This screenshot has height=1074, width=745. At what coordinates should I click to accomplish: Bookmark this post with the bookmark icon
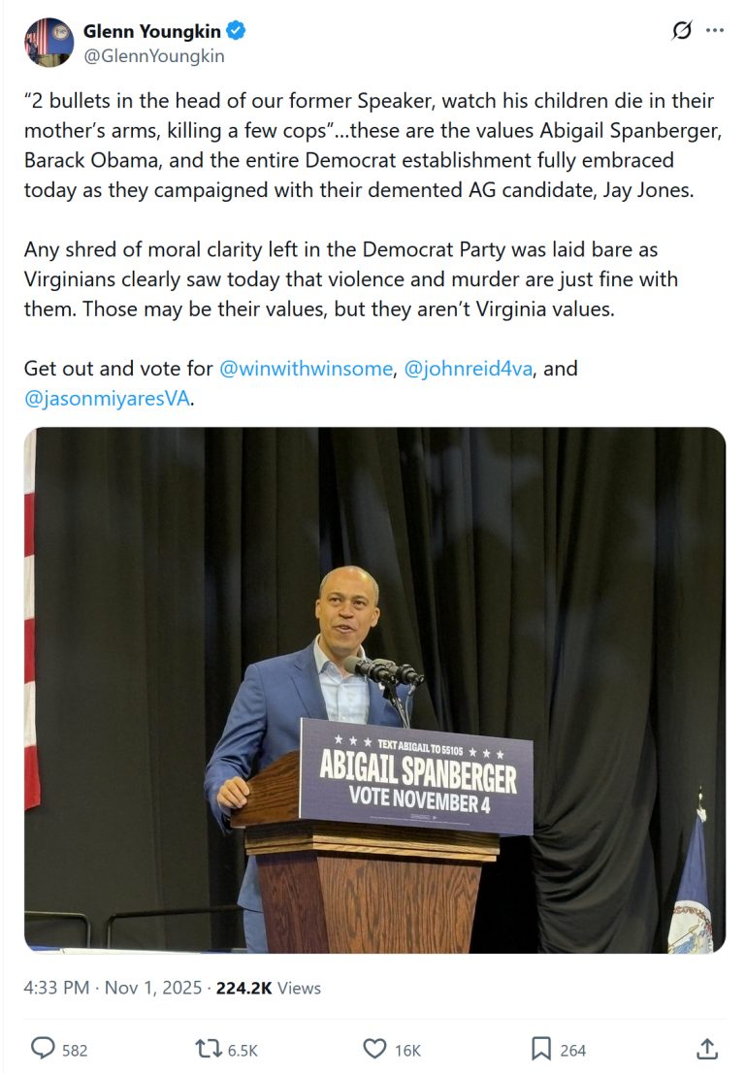tap(540, 1049)
